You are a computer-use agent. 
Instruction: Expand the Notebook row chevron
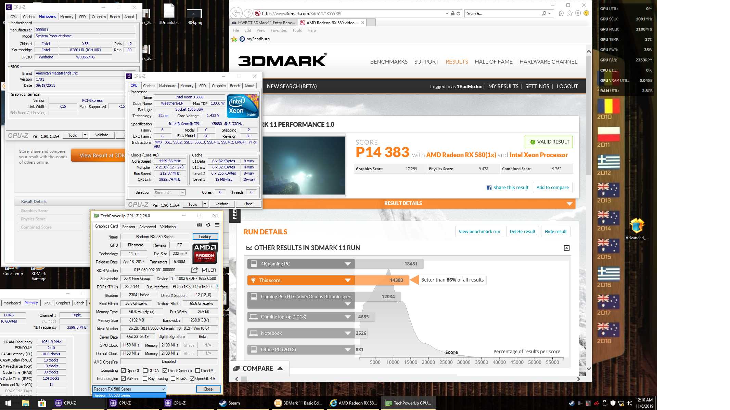348,333
